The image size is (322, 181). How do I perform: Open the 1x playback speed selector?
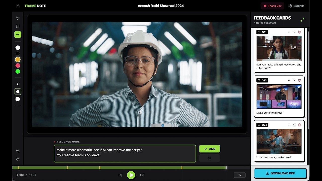[x=239, y=175]
